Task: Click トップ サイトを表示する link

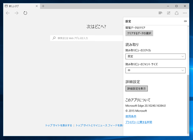Action: (59, 125)
